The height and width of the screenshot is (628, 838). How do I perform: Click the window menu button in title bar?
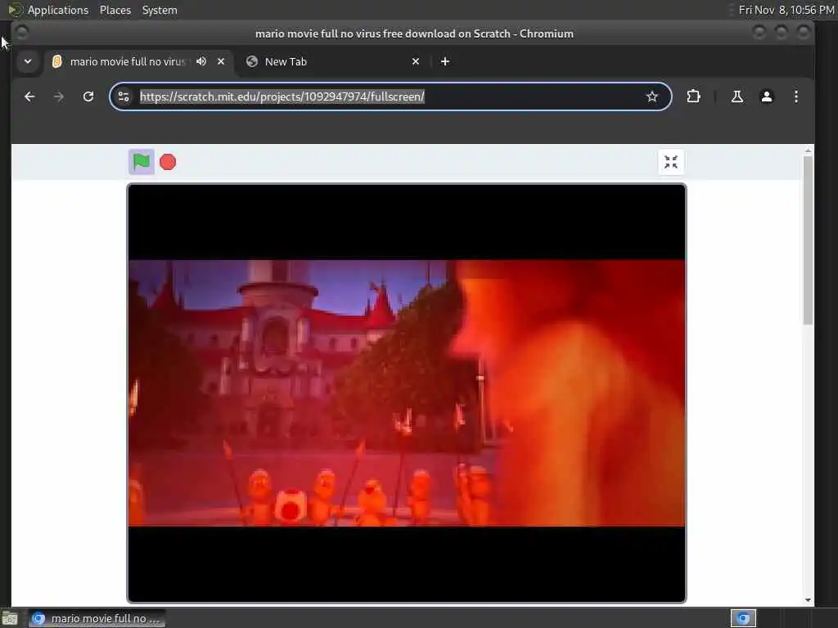22,33
